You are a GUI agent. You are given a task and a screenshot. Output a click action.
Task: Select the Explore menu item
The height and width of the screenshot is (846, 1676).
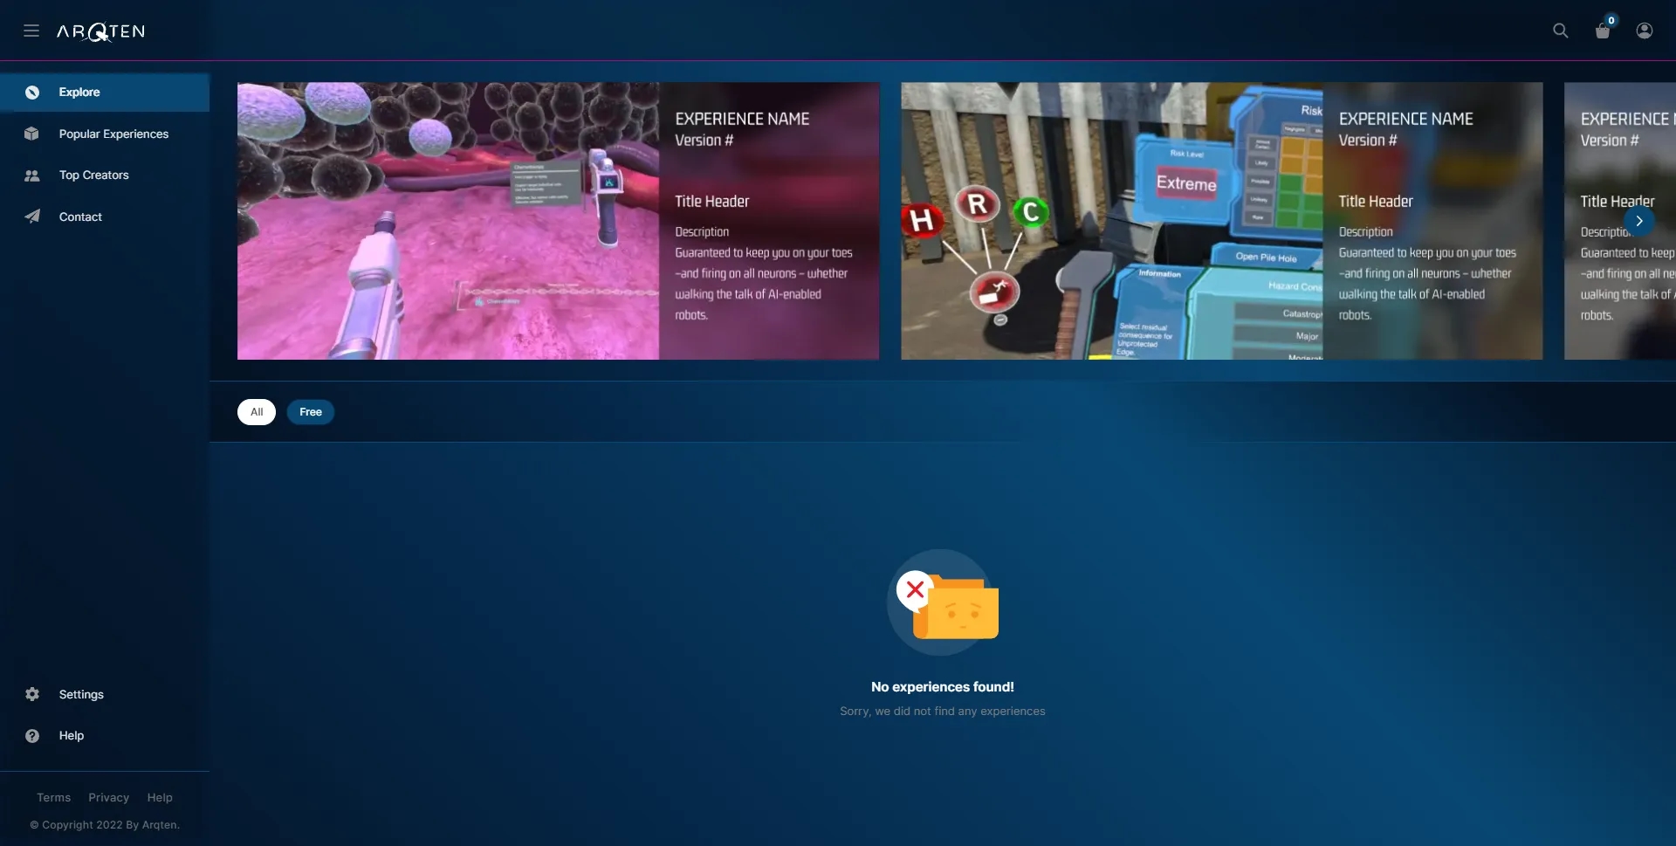(105, 93)
